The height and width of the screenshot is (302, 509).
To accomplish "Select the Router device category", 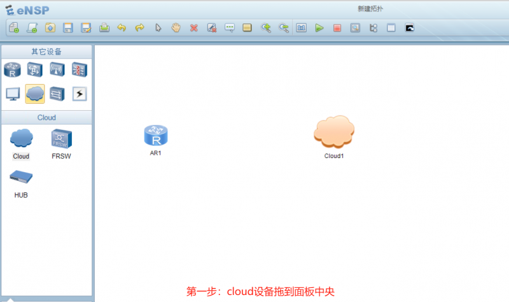I will click(12, 69).
